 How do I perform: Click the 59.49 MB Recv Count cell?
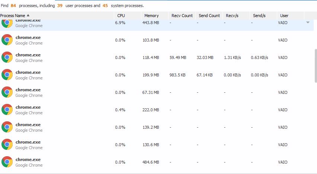[x=178, y=58]
